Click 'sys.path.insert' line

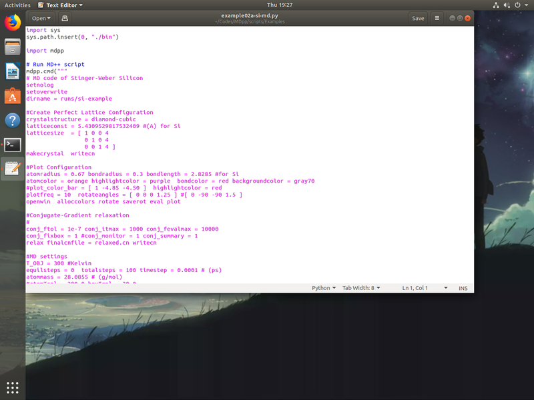pyautogui.click(x=73, y=37)
